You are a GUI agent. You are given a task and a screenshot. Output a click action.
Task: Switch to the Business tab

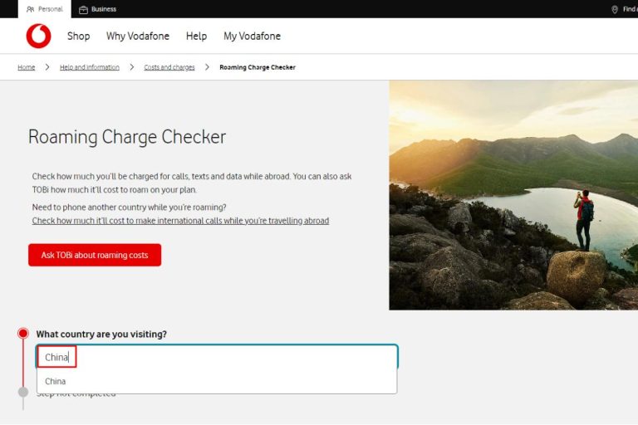98,9
